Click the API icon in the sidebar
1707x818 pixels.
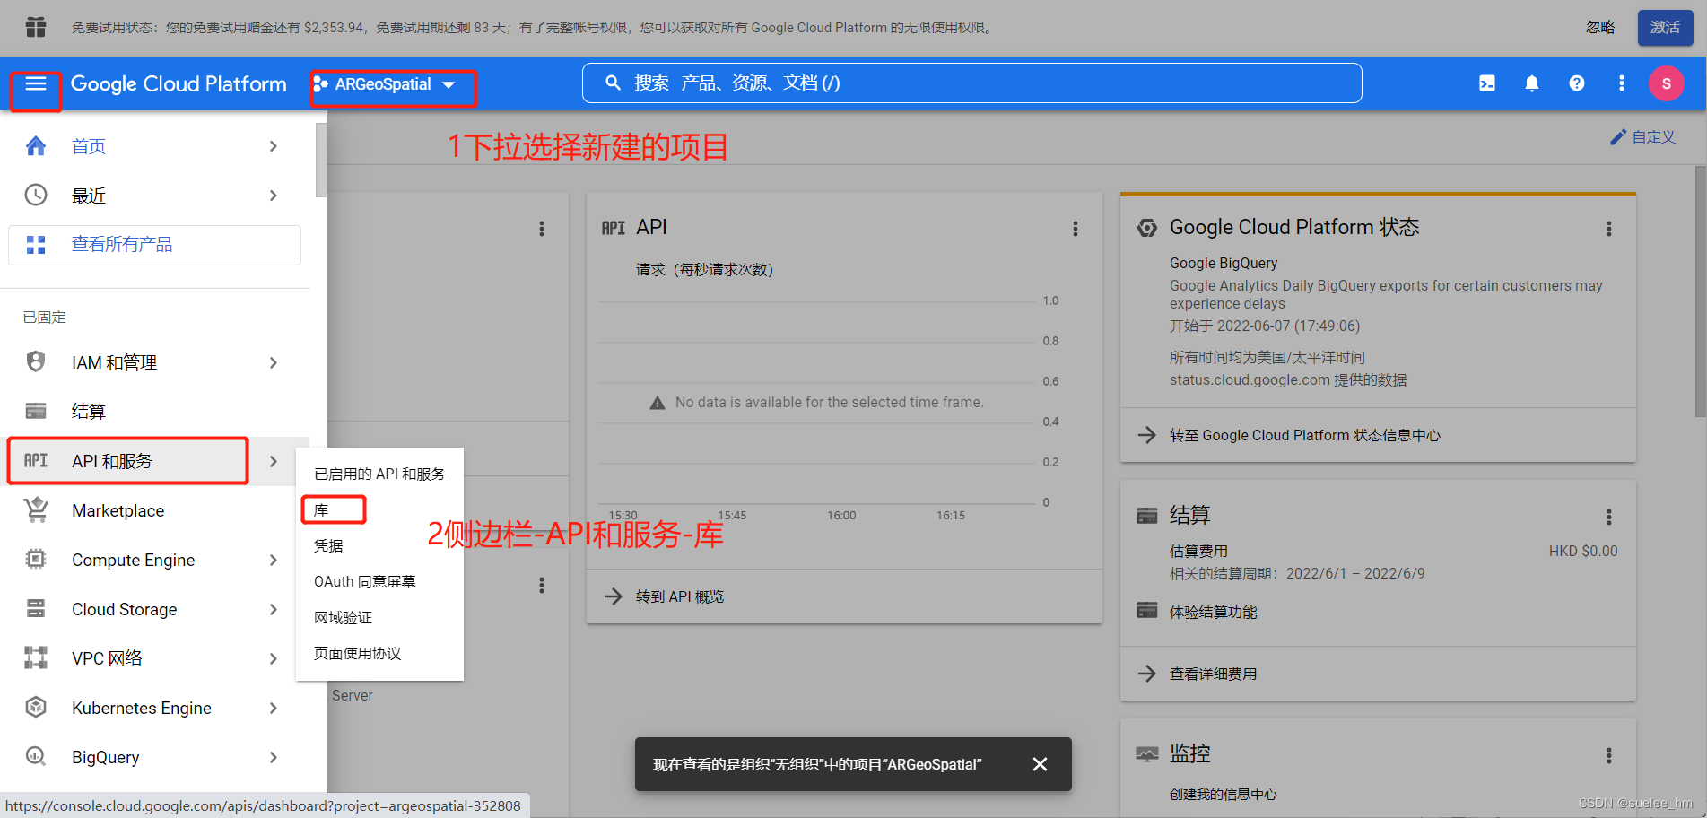(36, 460)
